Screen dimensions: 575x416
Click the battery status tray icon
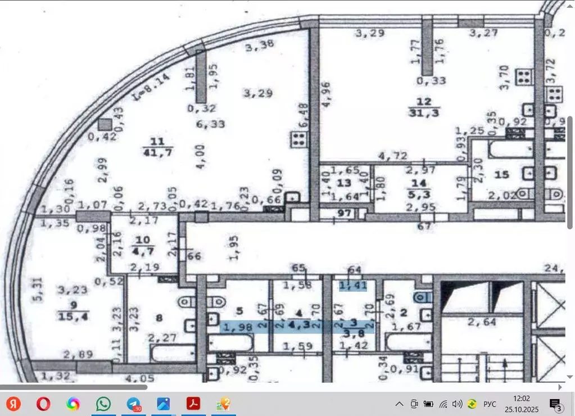coord(428,404)
